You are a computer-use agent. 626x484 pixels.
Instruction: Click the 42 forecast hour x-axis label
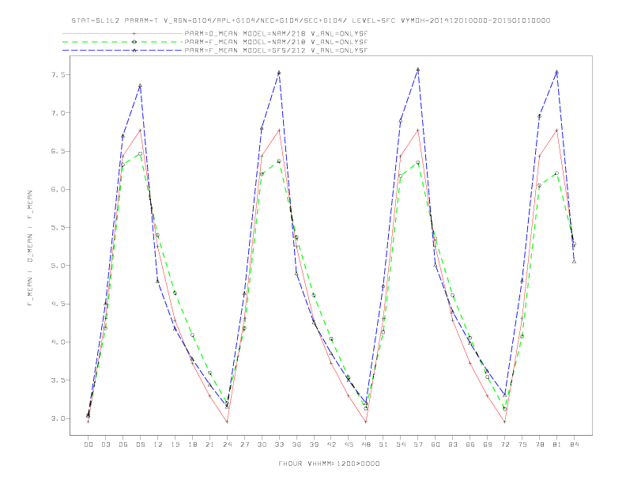331,444
